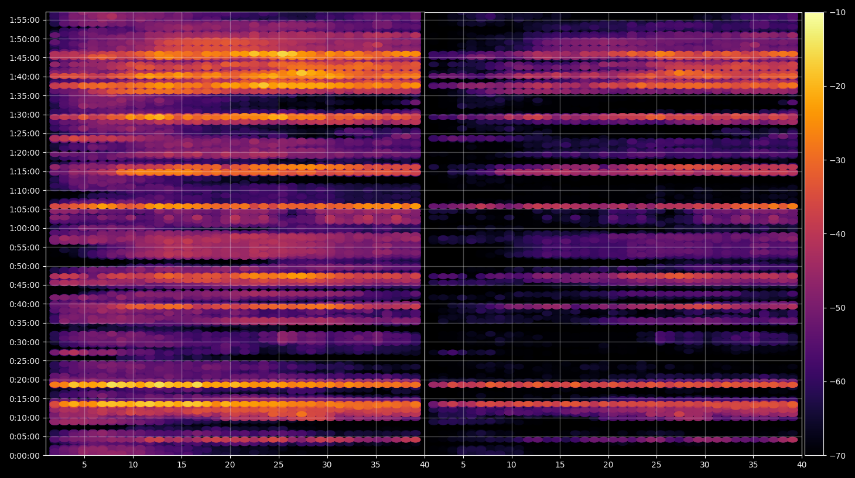This screenshot has width=855, height=478.
Task: Select the 0:15:00 y-axis tick label
Action: click(25, 399)
